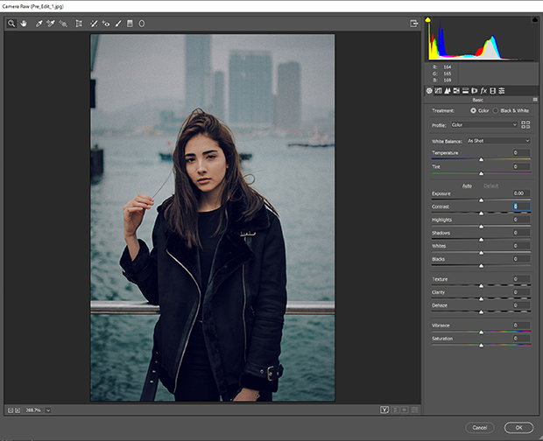Image resolution: width=543 pixels, height=441 pixels.
Task: Click the Auto link
Action: 468,185
